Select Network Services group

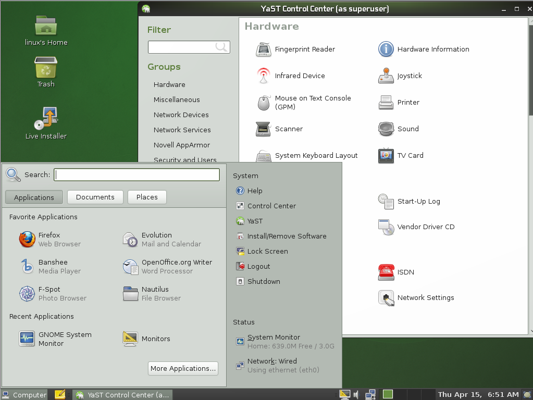(x=182, y=130)
